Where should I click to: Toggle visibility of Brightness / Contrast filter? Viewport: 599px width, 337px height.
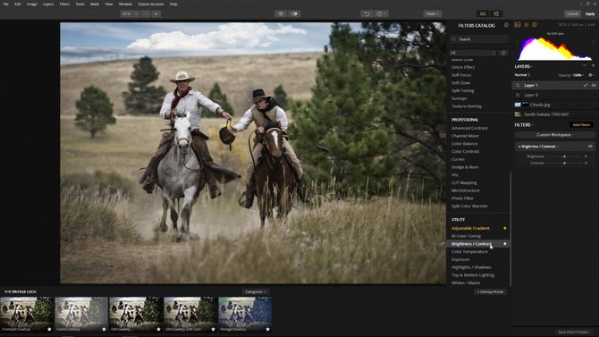click(x=590, y=147)
